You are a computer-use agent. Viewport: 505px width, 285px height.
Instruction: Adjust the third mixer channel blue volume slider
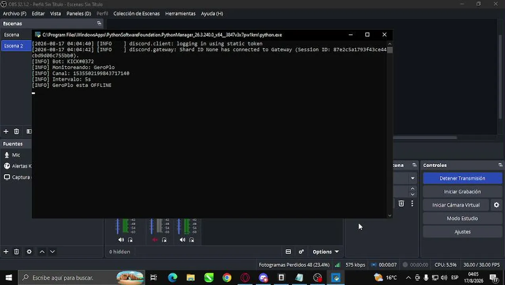pyautogui.click(x=179, y=226)
